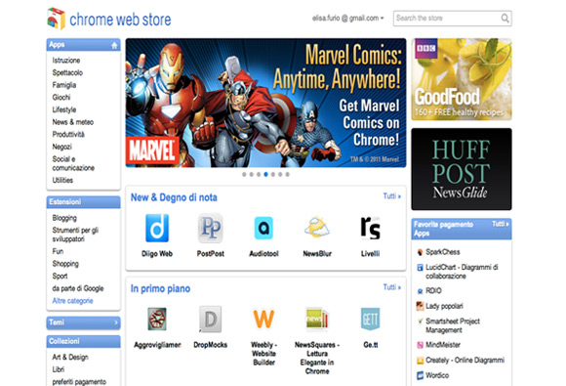The image size is (566, 386).
Task: Select the Spettacolo category
Action: (67, 72)
